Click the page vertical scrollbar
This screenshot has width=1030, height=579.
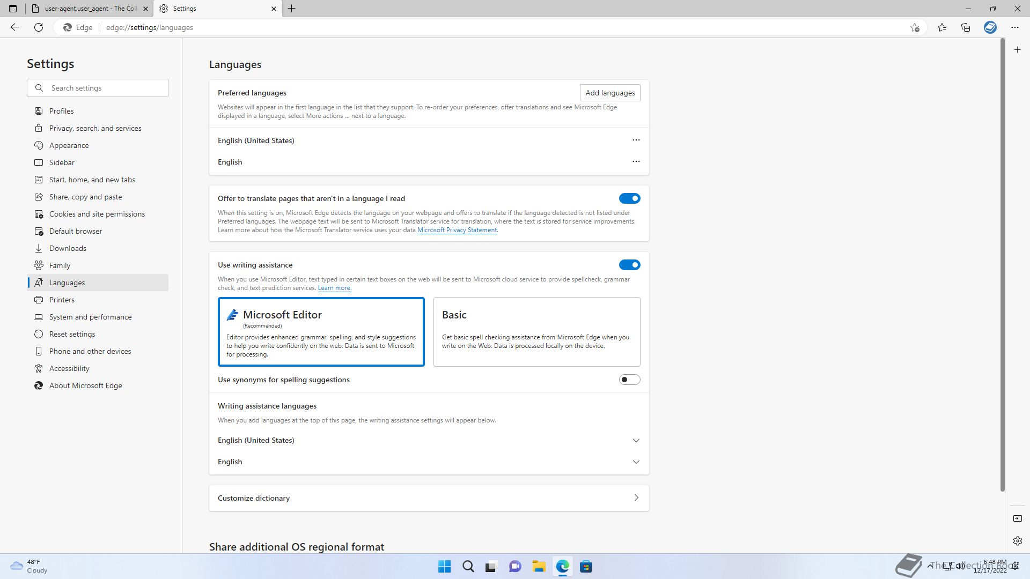(1002, 265)
